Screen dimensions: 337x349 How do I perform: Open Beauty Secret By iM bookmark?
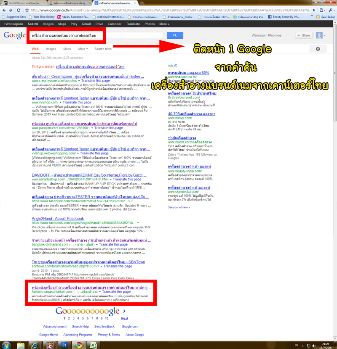pos(284,17)
